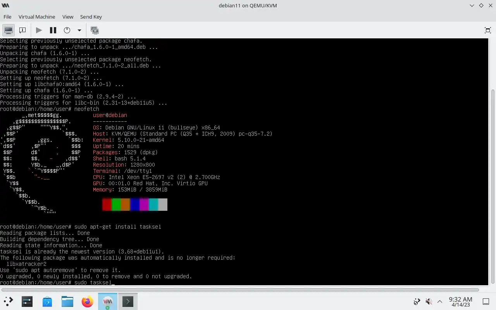
Task: Close the debian11 on QEMU/KVM window
Action: click(490, 5)
